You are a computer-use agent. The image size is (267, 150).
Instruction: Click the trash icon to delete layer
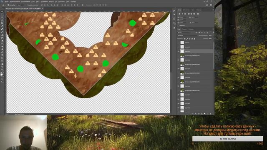pyautogui.click(x=211, y=114)
